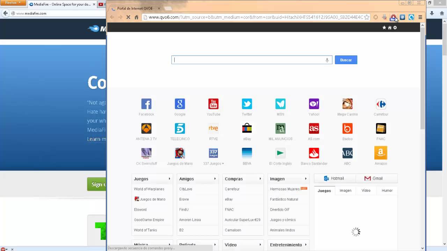Open the Yahoo! shortcut icon

[x=314, y=104]
